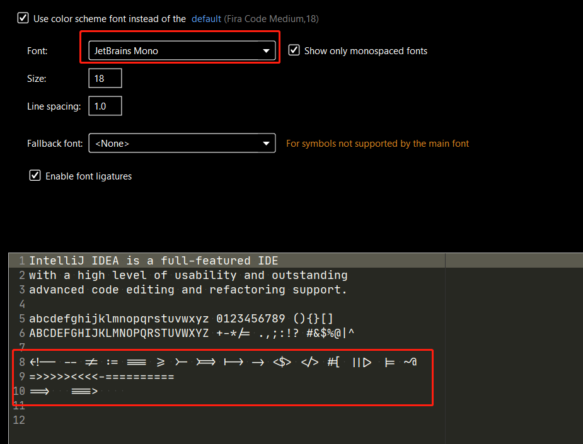Expand the Fallback font dropdown

pos(182,144)
